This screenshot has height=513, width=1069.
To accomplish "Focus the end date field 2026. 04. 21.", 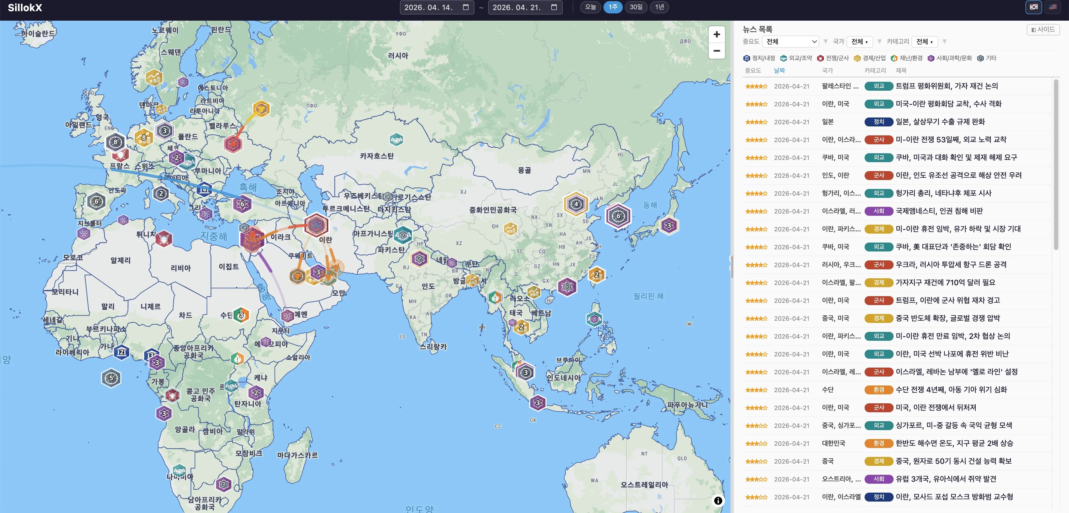I will pyautogui.click(x=525, y=8).
